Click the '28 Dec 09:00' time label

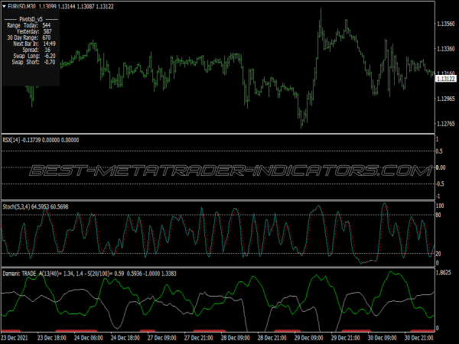[236, 338]
